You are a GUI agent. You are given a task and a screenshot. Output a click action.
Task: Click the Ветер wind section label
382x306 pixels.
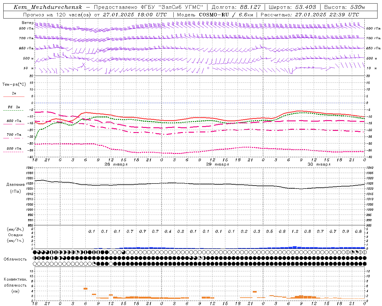click(27, 23)
